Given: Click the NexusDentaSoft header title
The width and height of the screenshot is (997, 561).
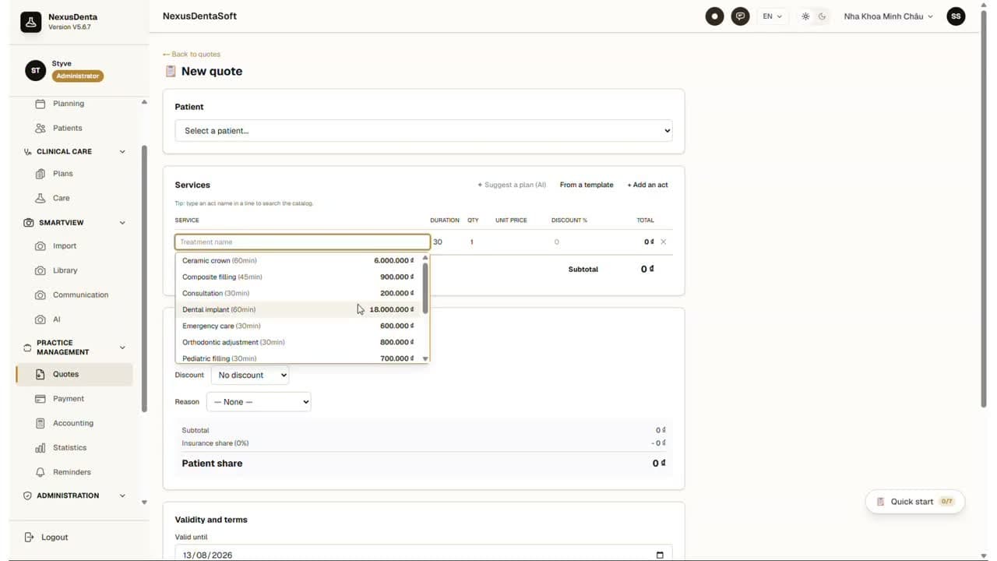Looking at the screenshot, I should click(x=199, y=16).
